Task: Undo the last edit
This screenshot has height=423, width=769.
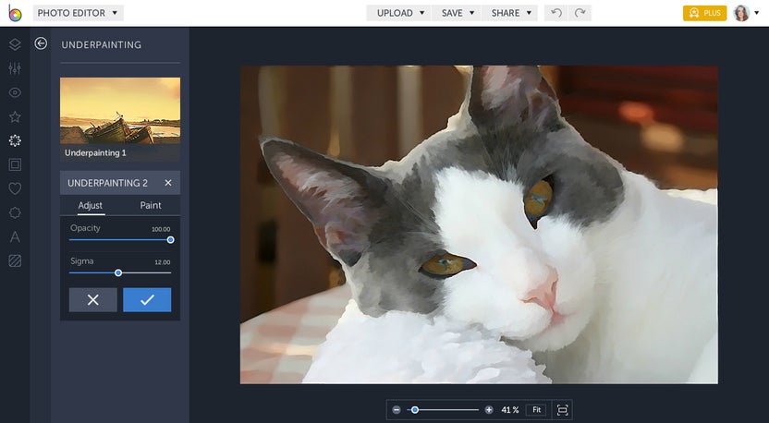Action: 556,13
